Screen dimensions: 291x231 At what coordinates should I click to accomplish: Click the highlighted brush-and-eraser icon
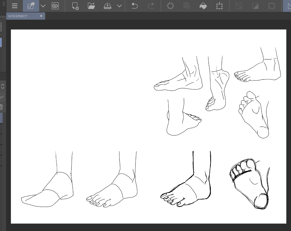tap(31, 6)
